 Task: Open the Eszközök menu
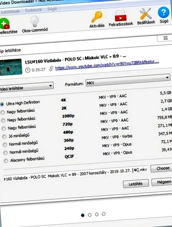tap(33, 10)
